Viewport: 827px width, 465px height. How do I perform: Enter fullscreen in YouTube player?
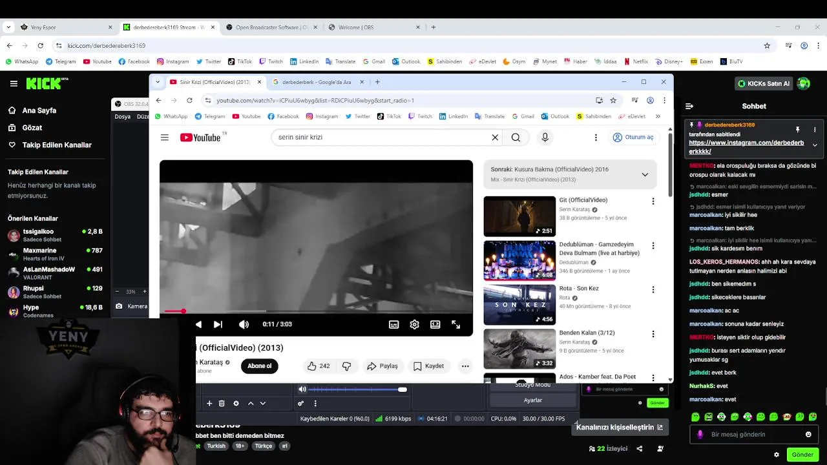point(455,324)
